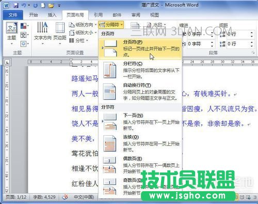Viewport: 258px width, 204px height.
Task: Click the Word application icon in title bar
Action: click(6, 5)
